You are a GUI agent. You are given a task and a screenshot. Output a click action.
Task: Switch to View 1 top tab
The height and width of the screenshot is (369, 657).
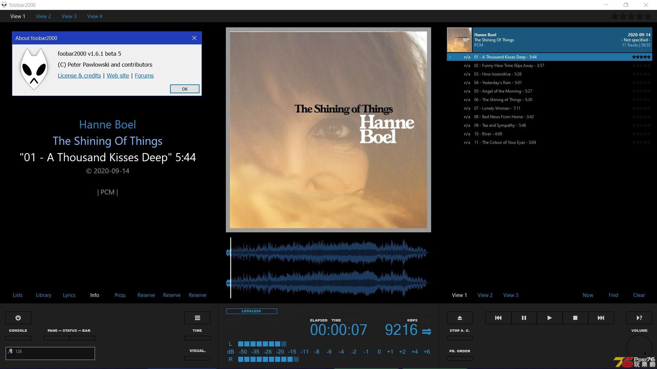(17, 16)
